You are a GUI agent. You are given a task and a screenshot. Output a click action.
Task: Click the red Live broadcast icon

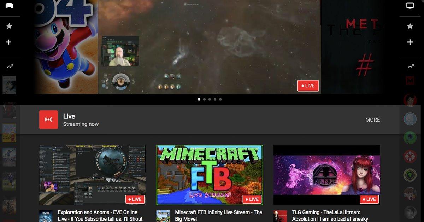tap(48, 119)
